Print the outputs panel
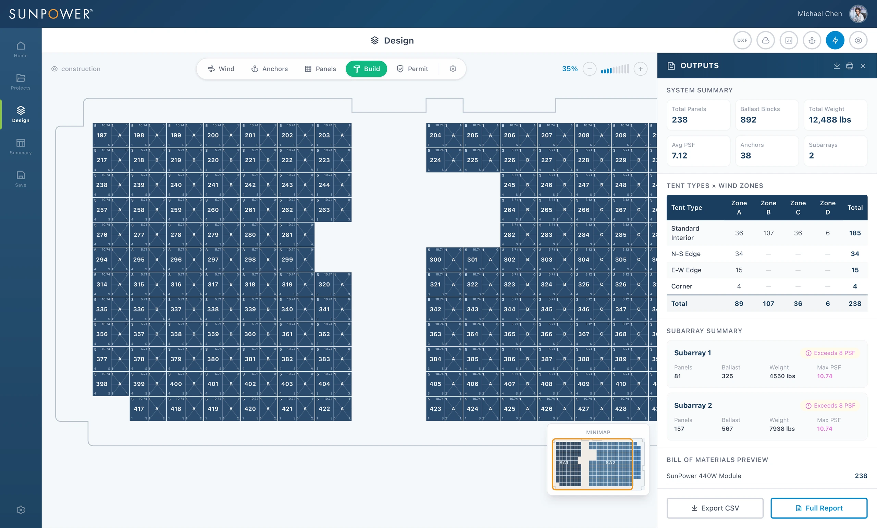877x528 pixels. click(850, 66)
